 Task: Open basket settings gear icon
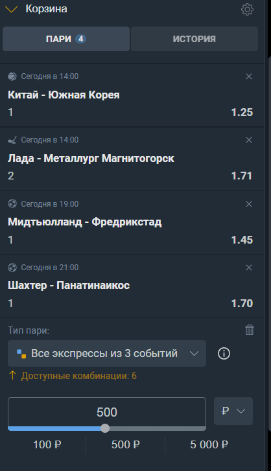click(247, 9)
